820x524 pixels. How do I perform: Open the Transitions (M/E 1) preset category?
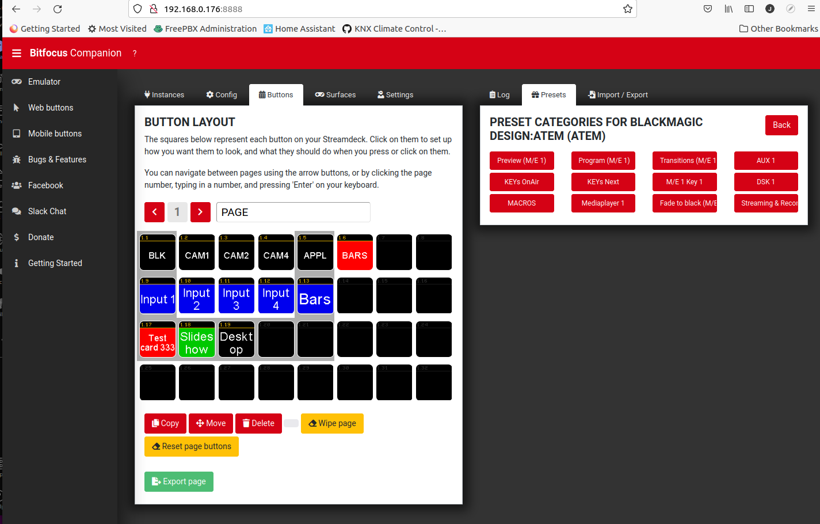point(685,161)
